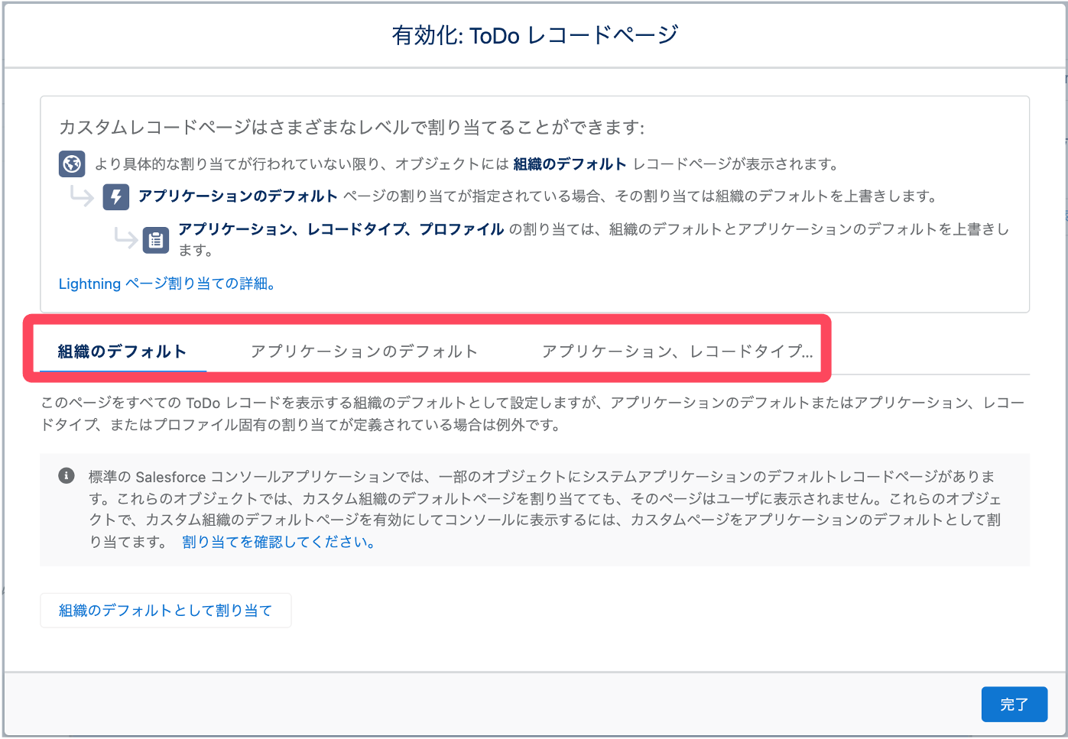Click the heading カスタムレコードページはさまざまなレベルで割り当てることができます
This screenshot has height=739, width=1068.
pyautogui.click(x=352, y=127)
